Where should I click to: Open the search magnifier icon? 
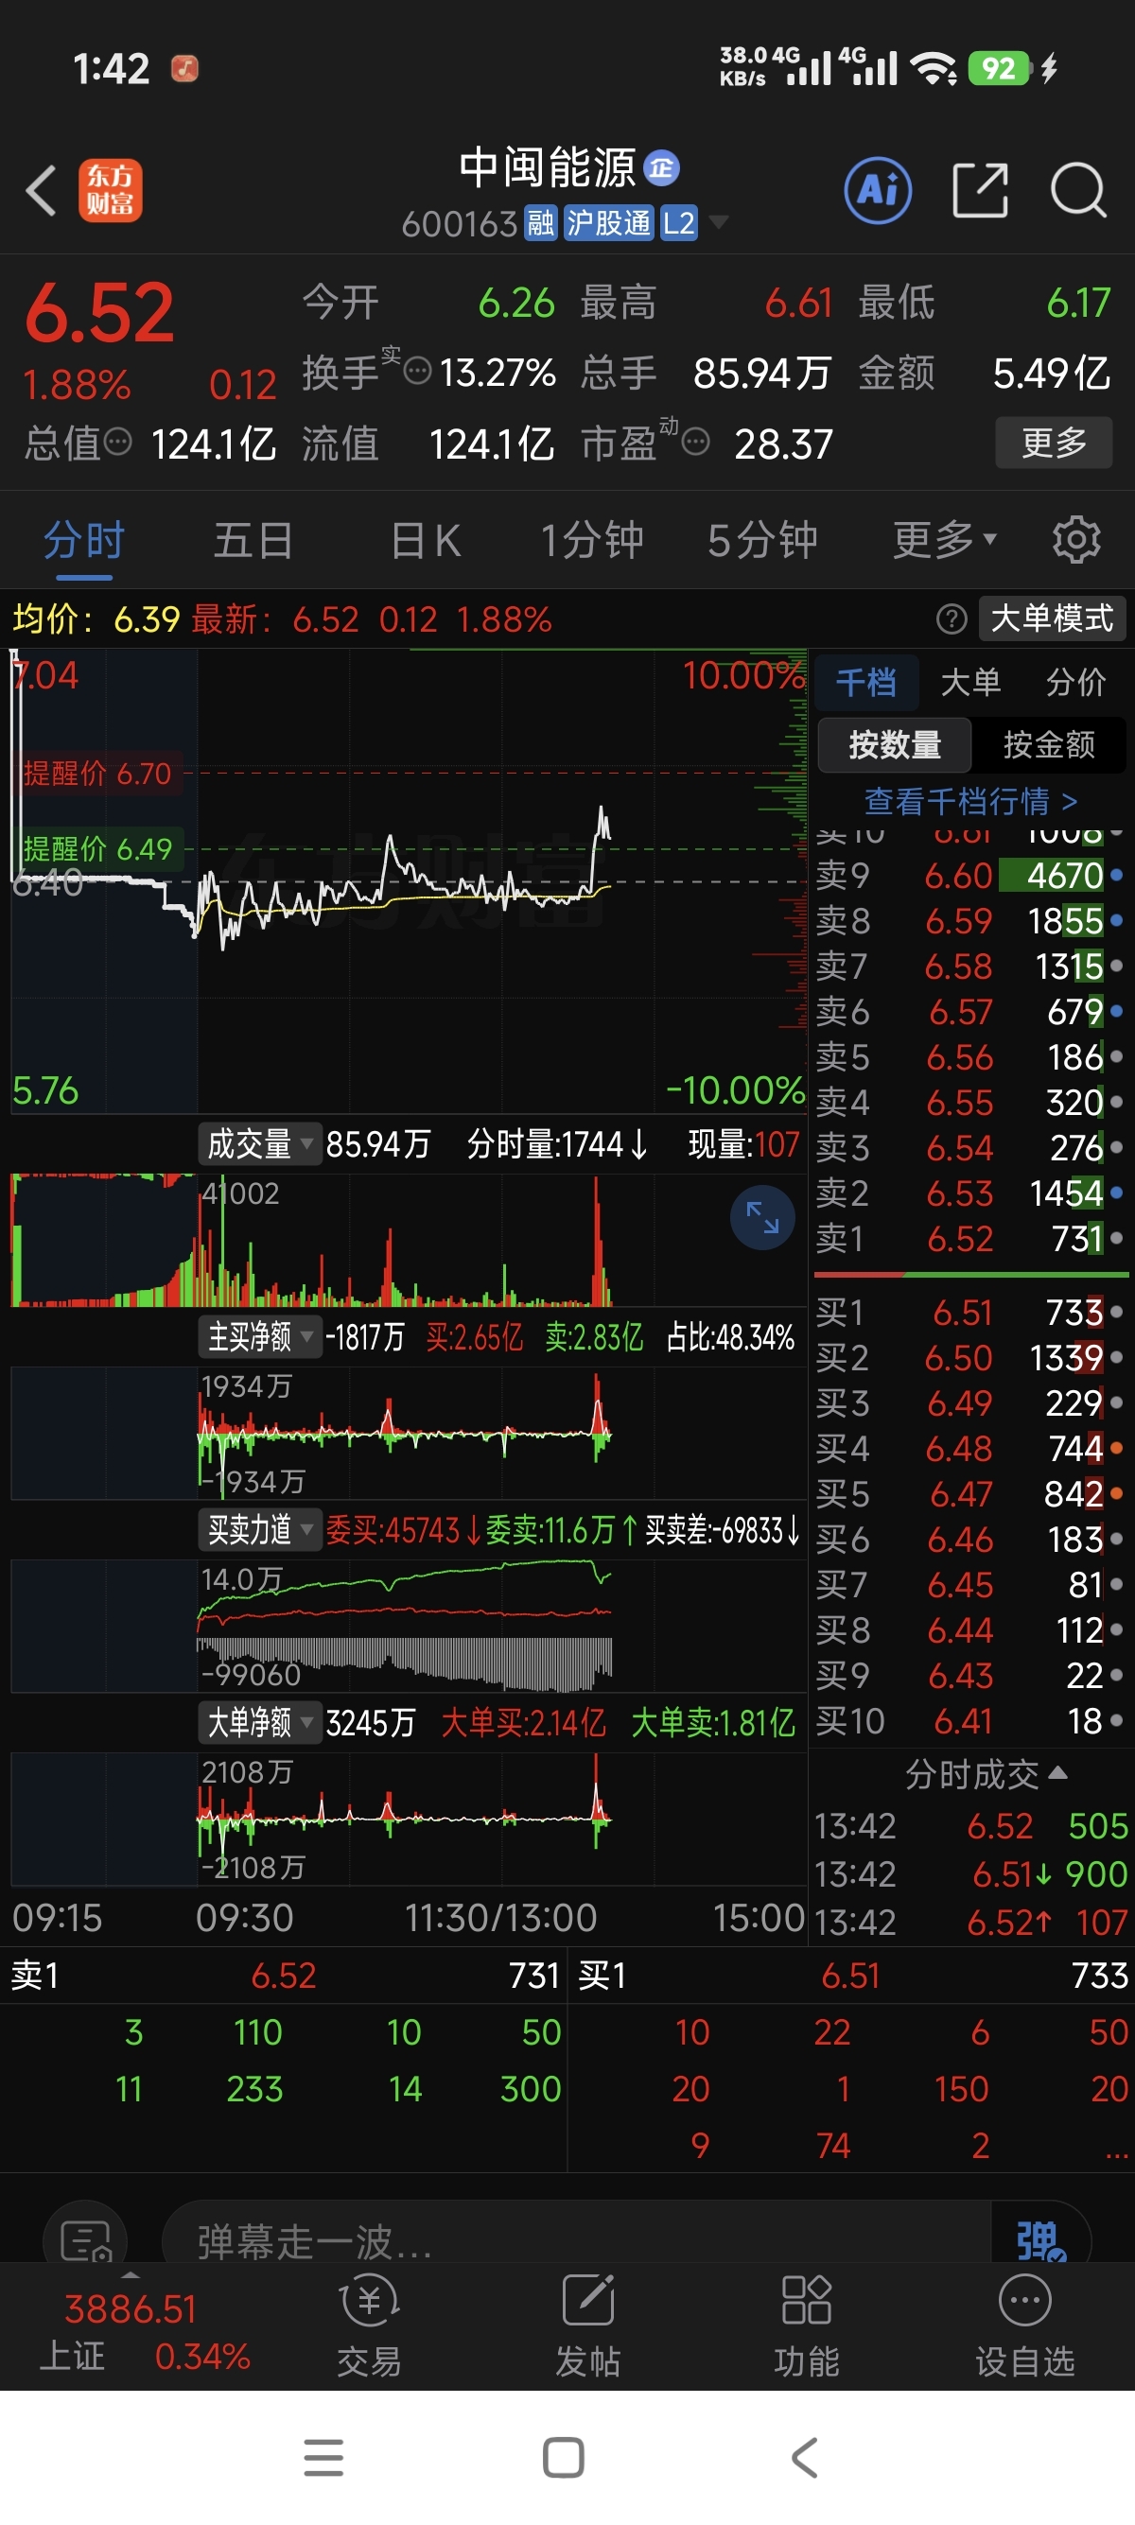pos(1078,190)
